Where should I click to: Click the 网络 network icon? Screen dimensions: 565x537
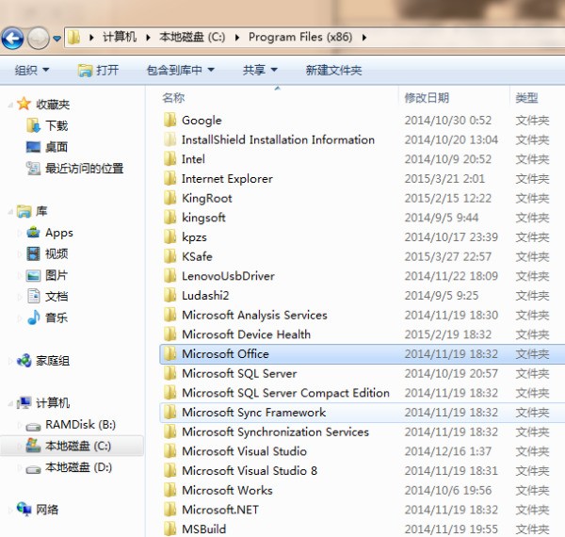24,510
